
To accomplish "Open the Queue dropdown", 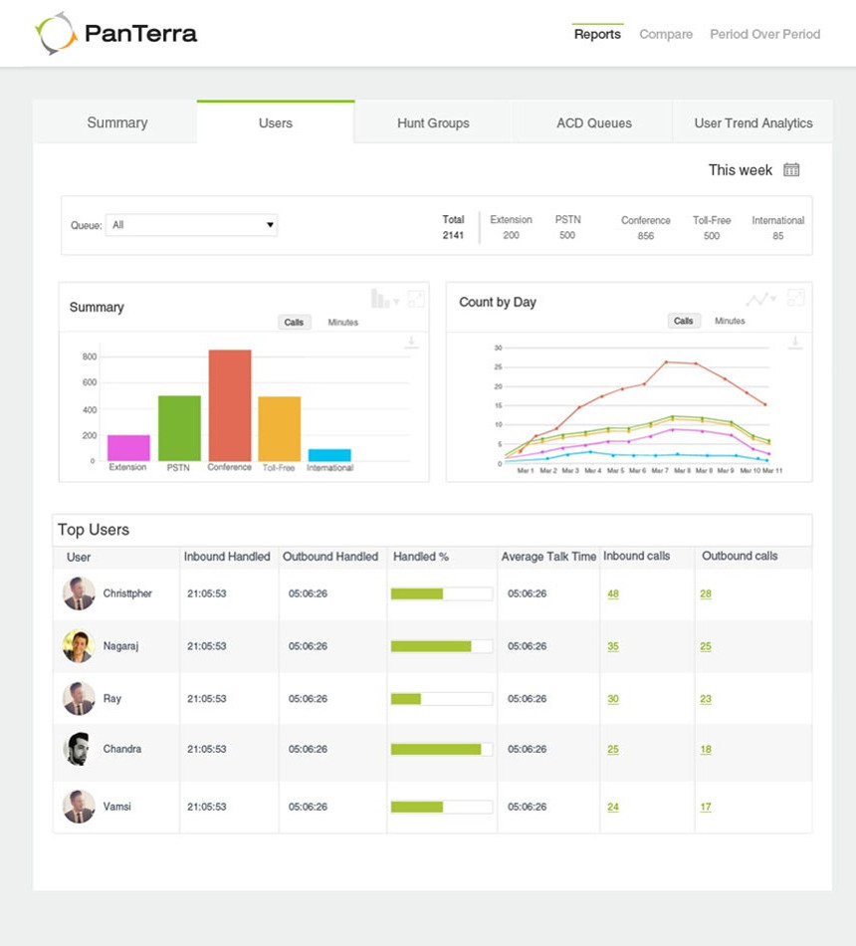I will tap(191, 225).
